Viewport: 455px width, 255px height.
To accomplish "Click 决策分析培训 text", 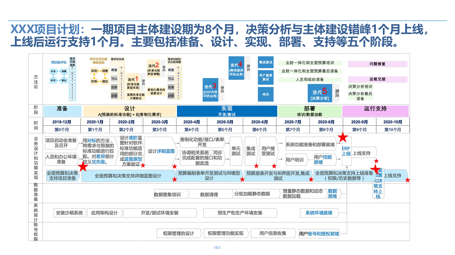I will [x=360, y=86].
